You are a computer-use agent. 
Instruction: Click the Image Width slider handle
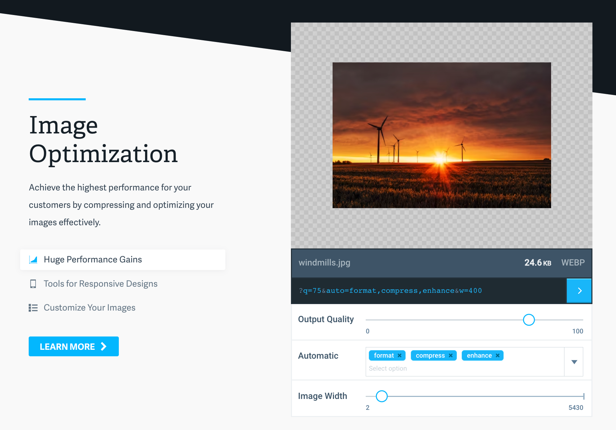point(382,396)
